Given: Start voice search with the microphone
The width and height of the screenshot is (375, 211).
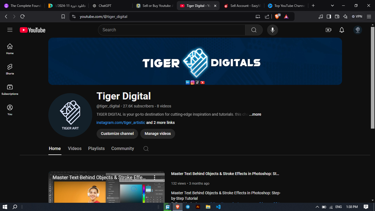Looking at the screenshot, I should tap(273, 30).
